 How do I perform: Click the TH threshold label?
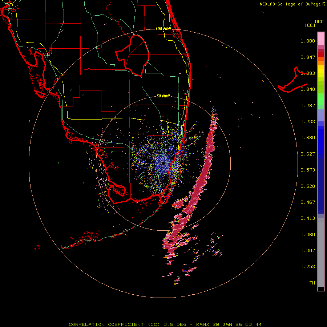[x=312, y=283]
